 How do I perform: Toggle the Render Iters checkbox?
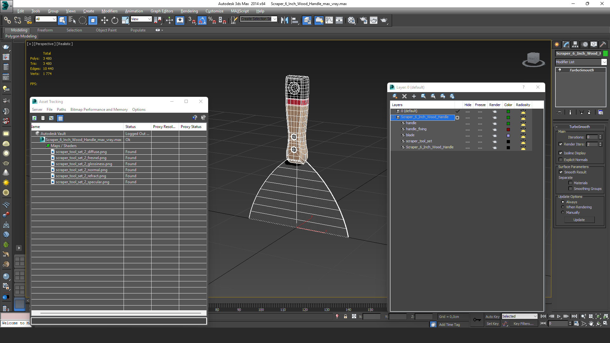point(561,144)
